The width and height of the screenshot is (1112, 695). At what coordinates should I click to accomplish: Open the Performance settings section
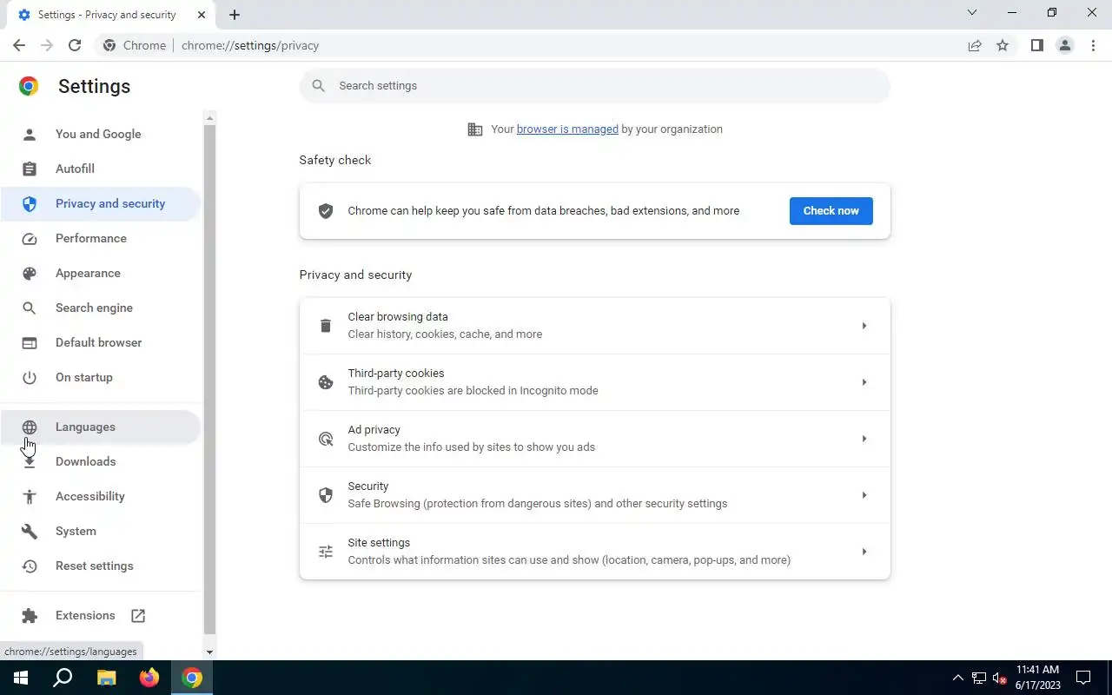(x=101, y=238)
